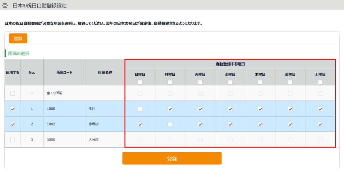Toggle the 月曜日 column header checkbox
This screenshot has width=344, height=172.
[x=170, y=82]
